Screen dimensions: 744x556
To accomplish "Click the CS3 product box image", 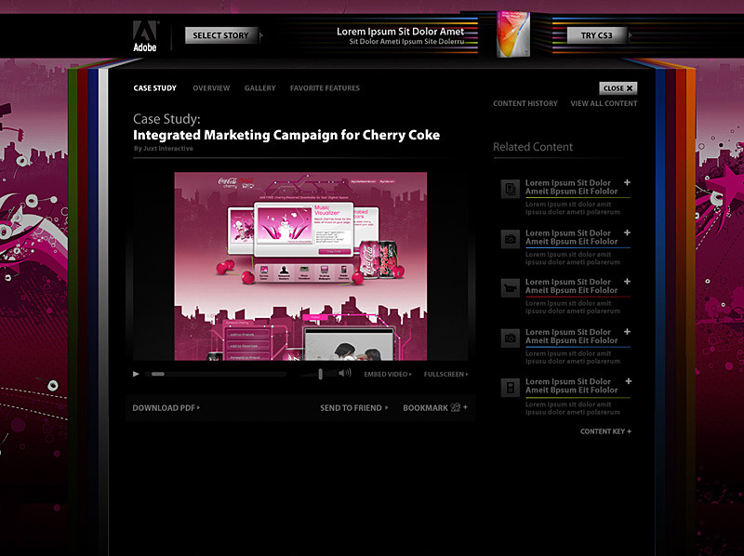I will point(513,34).
